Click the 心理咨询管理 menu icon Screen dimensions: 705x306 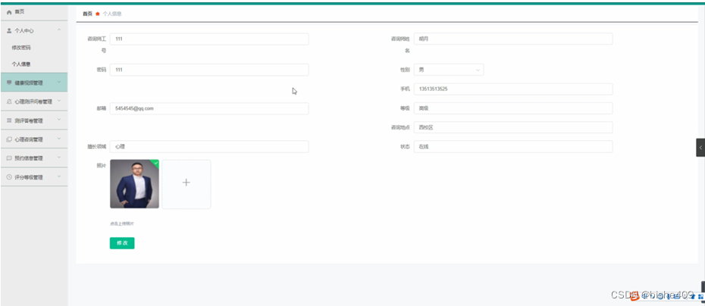(x=9, y=139)
